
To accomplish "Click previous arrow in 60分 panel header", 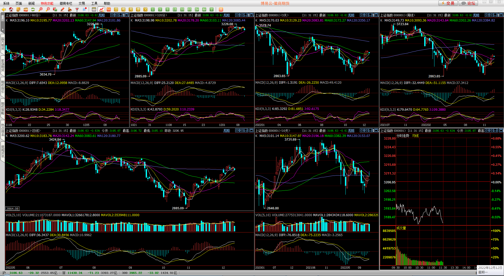I will pos(112,15).
